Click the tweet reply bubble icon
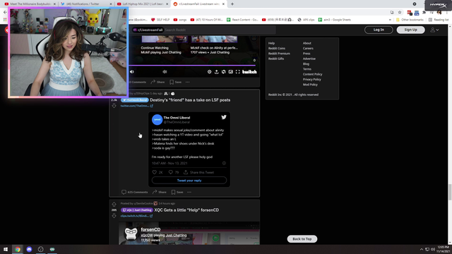The image size is (452, 254). tap(171, 172)
